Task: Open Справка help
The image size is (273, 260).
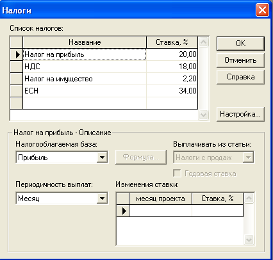Action: point(240,77)
